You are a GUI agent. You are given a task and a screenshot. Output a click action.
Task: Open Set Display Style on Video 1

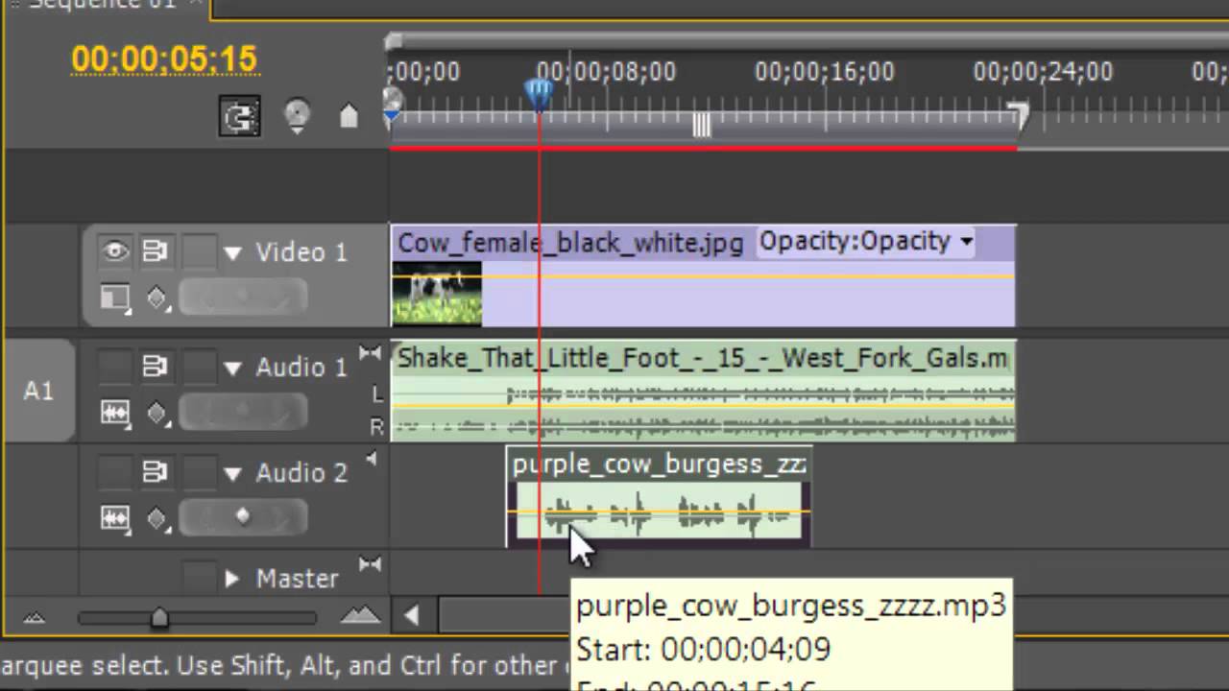pos(115,298)
